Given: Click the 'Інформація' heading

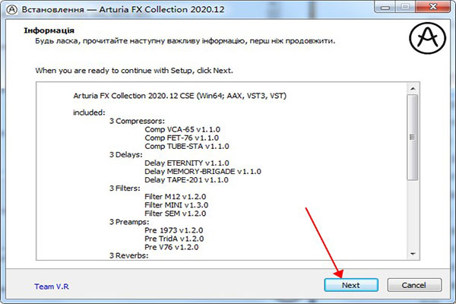Looking at the screenshot, I should click(x=49, y=30).
